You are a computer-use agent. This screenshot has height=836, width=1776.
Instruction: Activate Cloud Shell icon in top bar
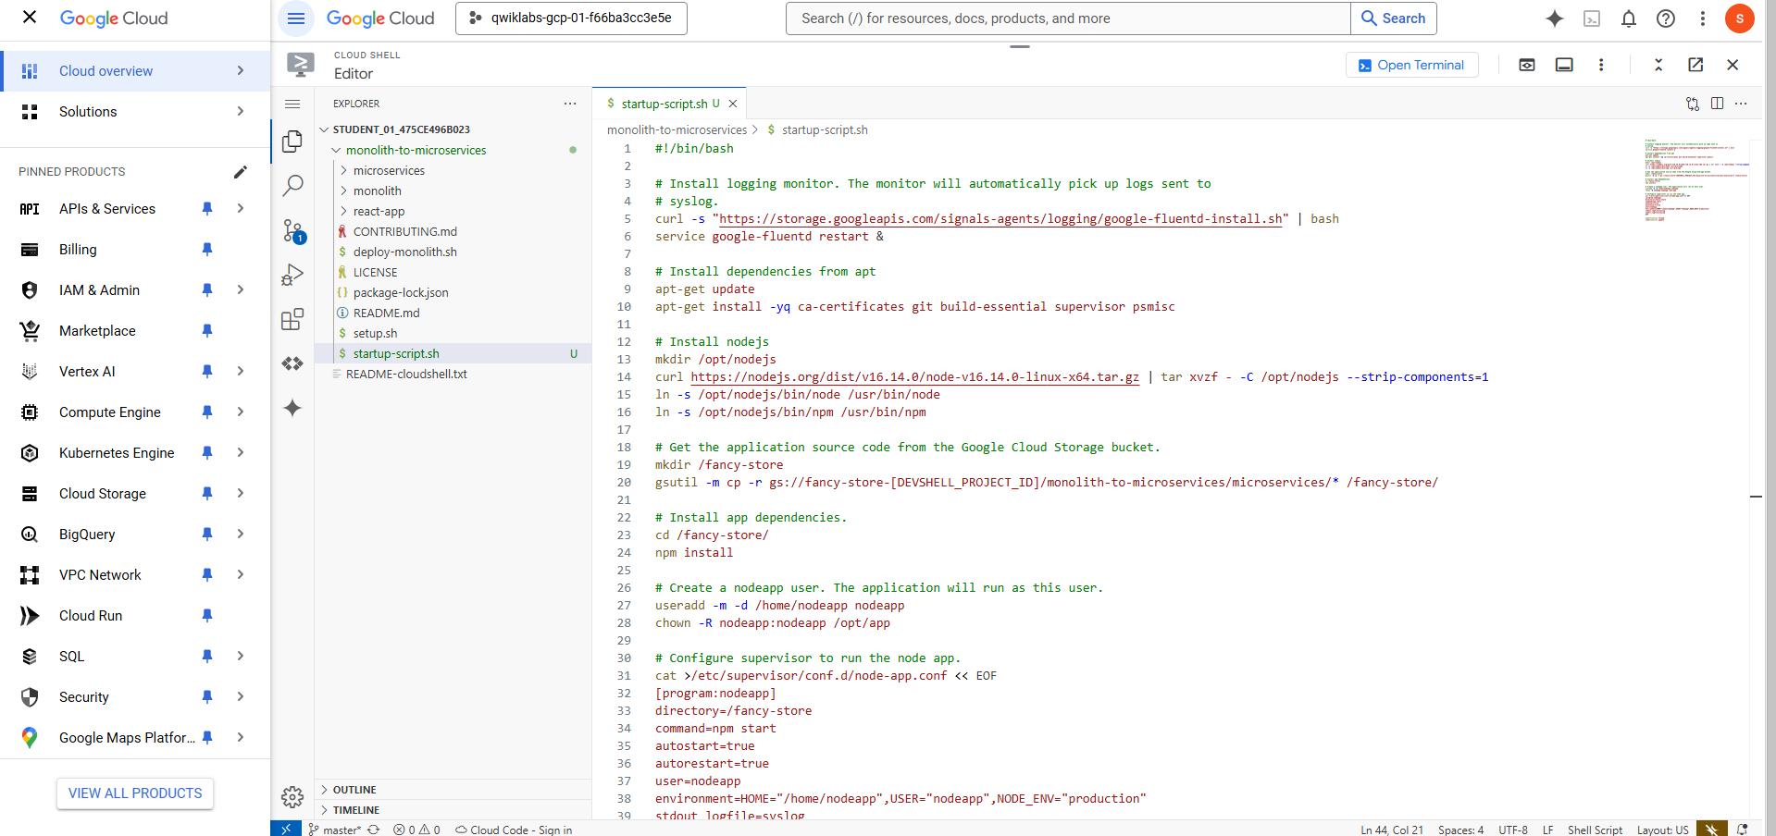click(x=1592, y=18)
